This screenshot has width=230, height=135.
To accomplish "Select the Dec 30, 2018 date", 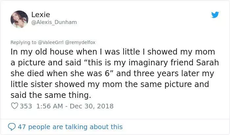I will 92,106.
